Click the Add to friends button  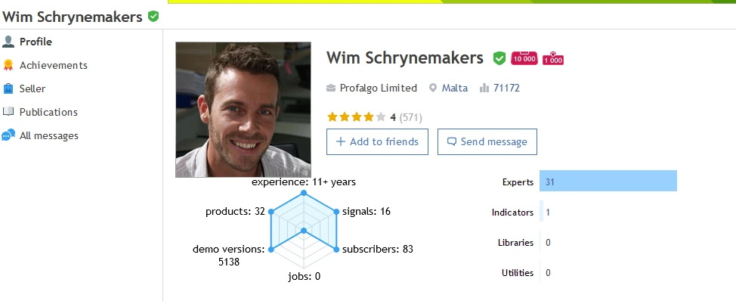(x=377, y=142)
